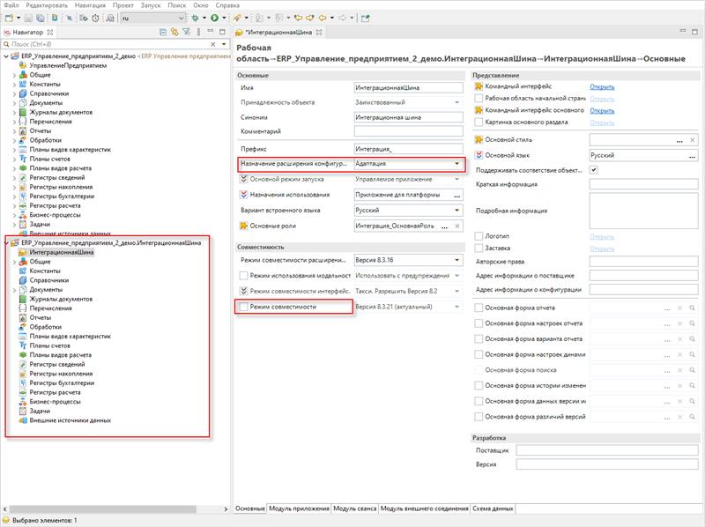Image resolution: width=705 pixels, height=527 pixels.
Task: Click Открыть link for Командный интерфейс
Action: click(x=602, y=87)
